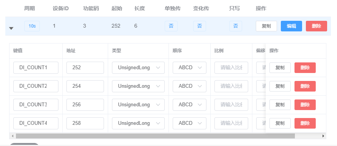337x146 pixels.
Task: Open ABCD order dropdown for DI_COUNT4
Action: point(190,123)
